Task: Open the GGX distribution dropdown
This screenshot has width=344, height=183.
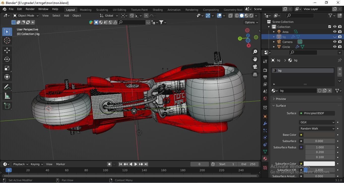Action: (317, 122)
